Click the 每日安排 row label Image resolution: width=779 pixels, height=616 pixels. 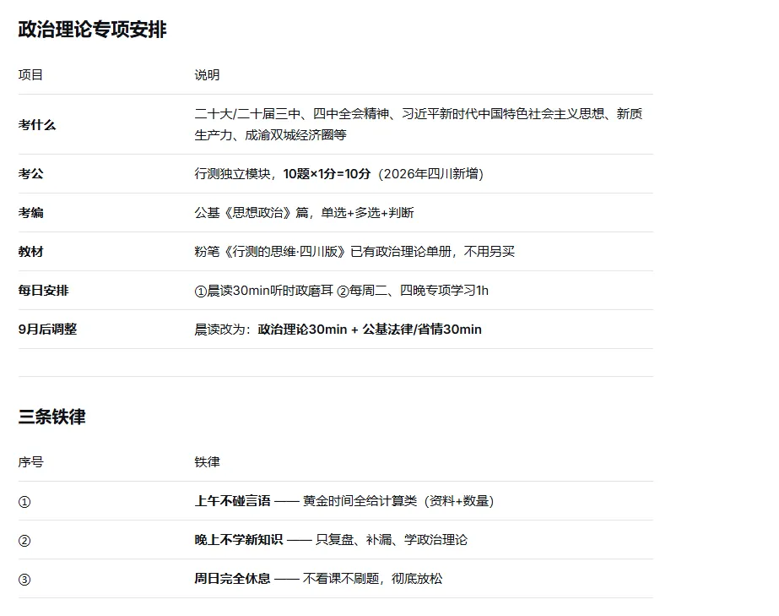click(44, 290)
